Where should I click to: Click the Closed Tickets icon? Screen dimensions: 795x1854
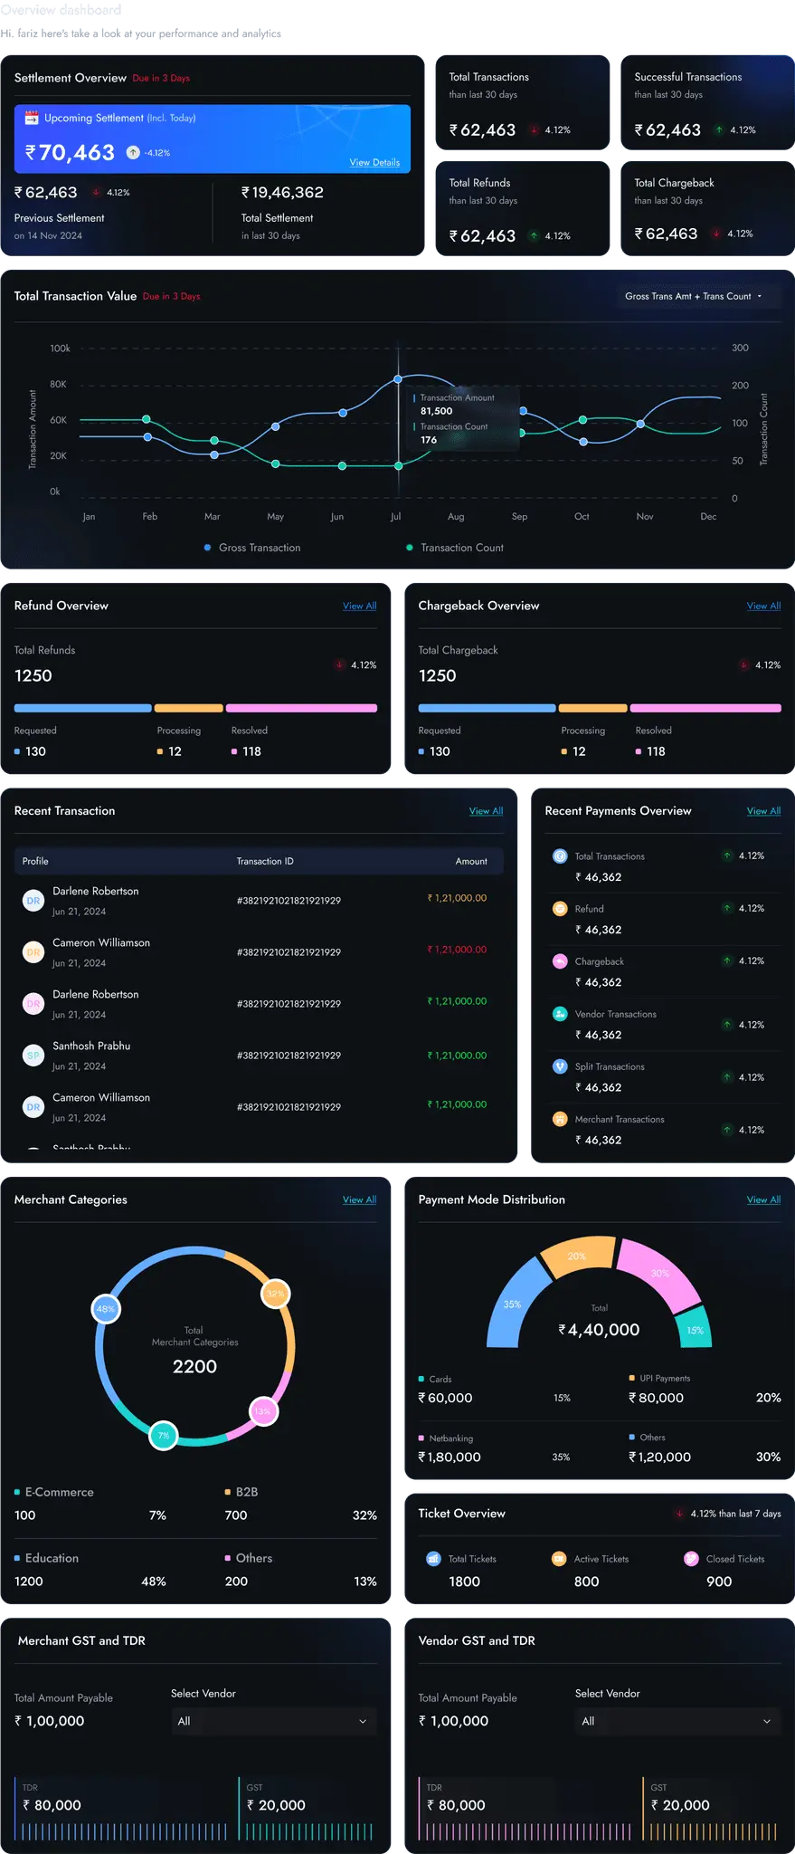691,1559
